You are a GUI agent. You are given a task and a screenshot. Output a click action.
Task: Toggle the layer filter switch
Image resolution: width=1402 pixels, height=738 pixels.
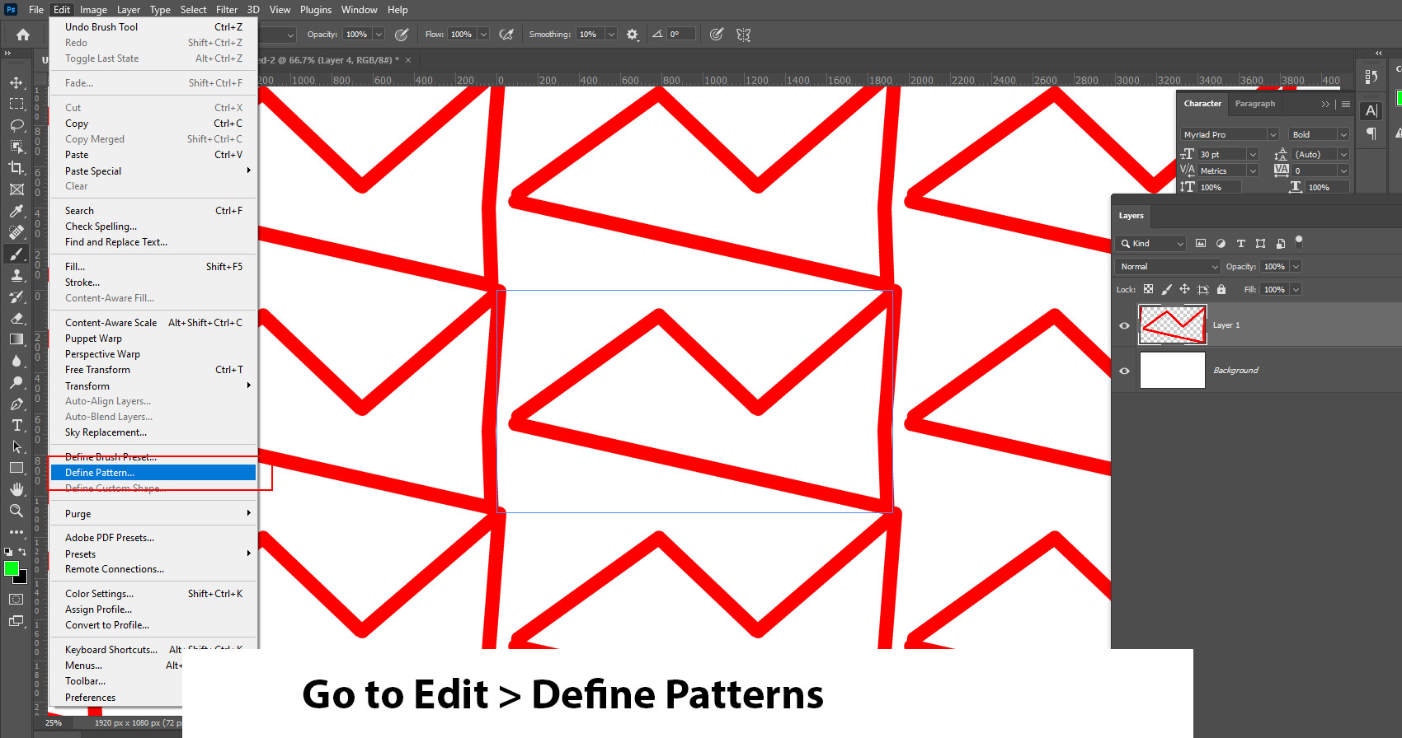(x=1299, y=242)
